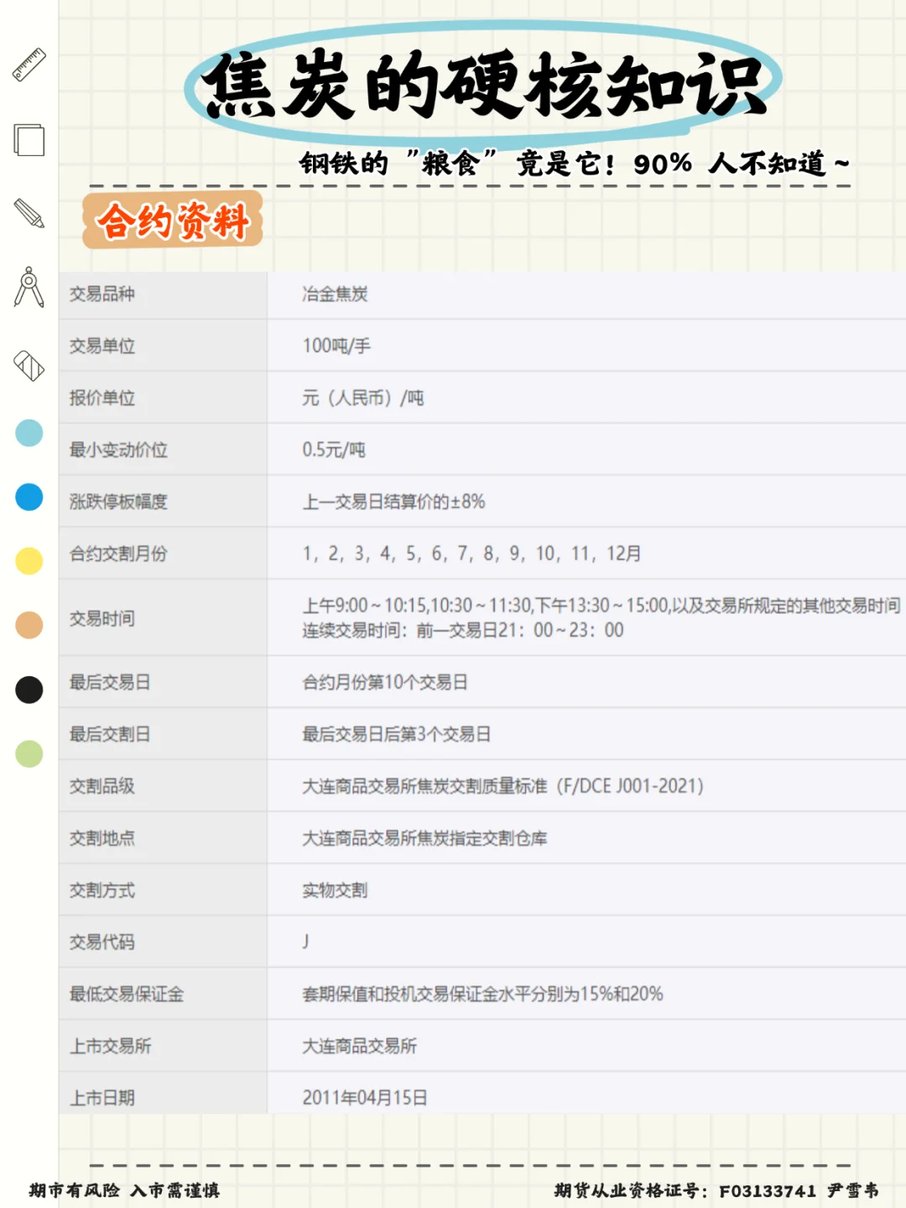Select the months list ending 12月
This screenshot has height=1208, width=906.
(x=471, y=554)
